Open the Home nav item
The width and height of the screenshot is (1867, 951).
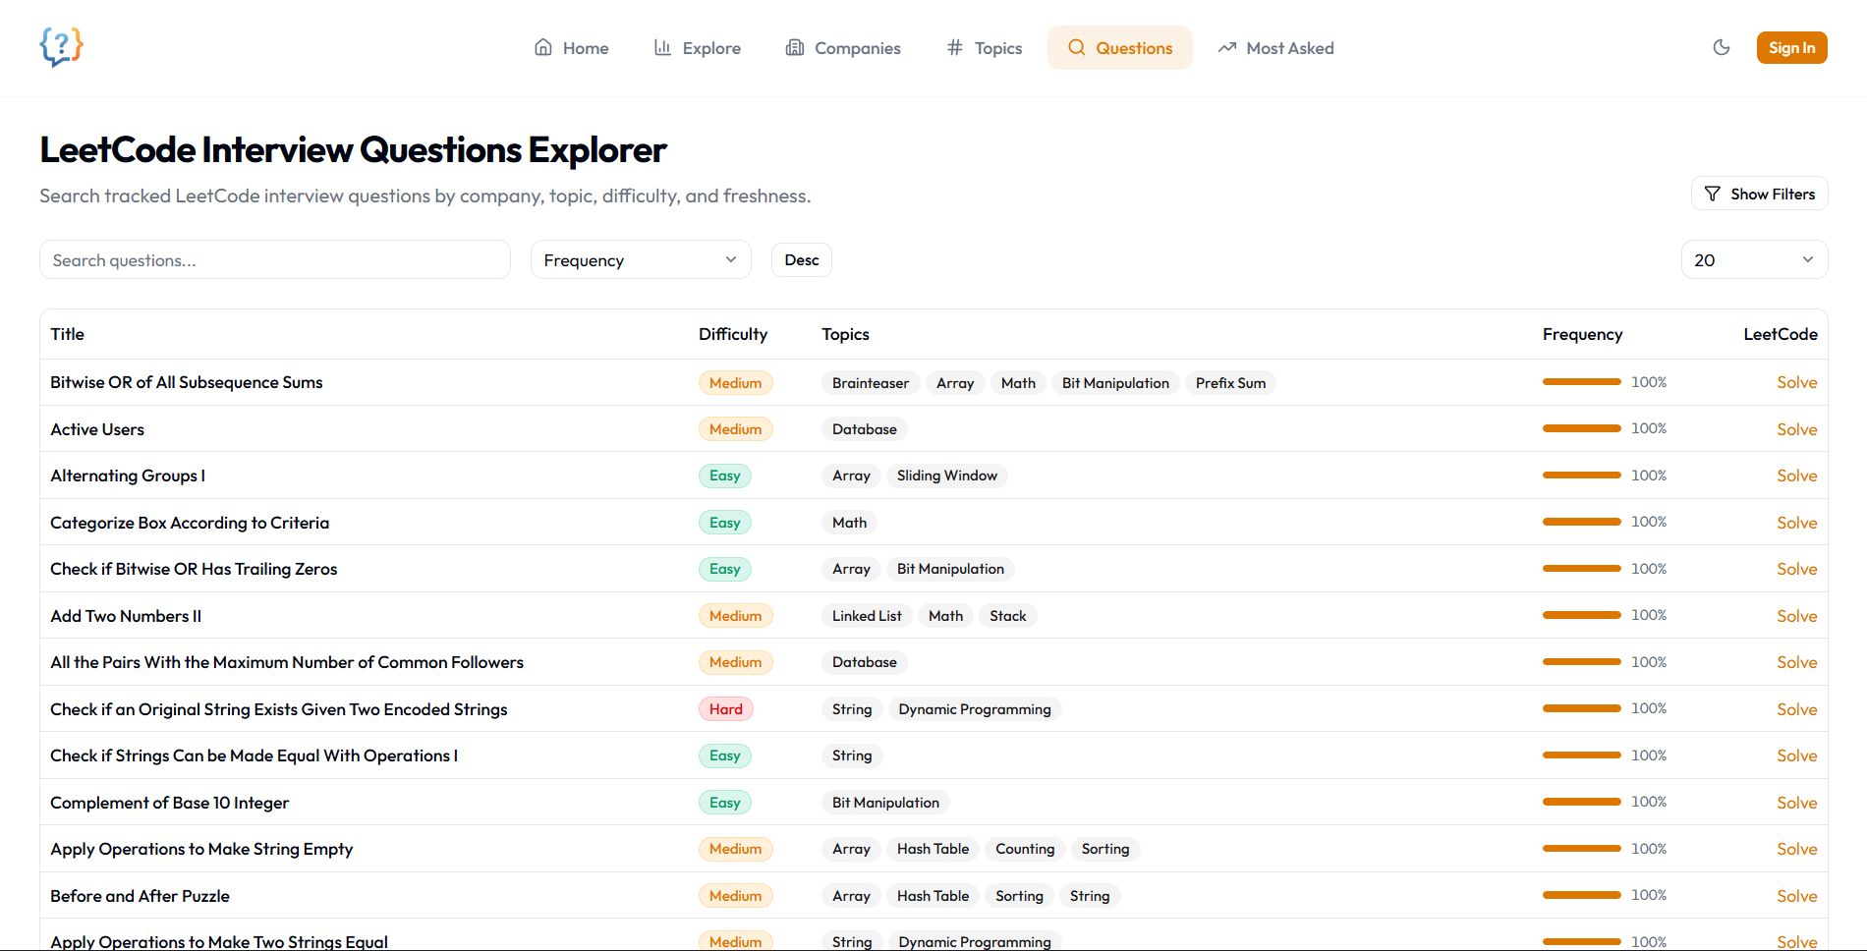pos(571,48)
